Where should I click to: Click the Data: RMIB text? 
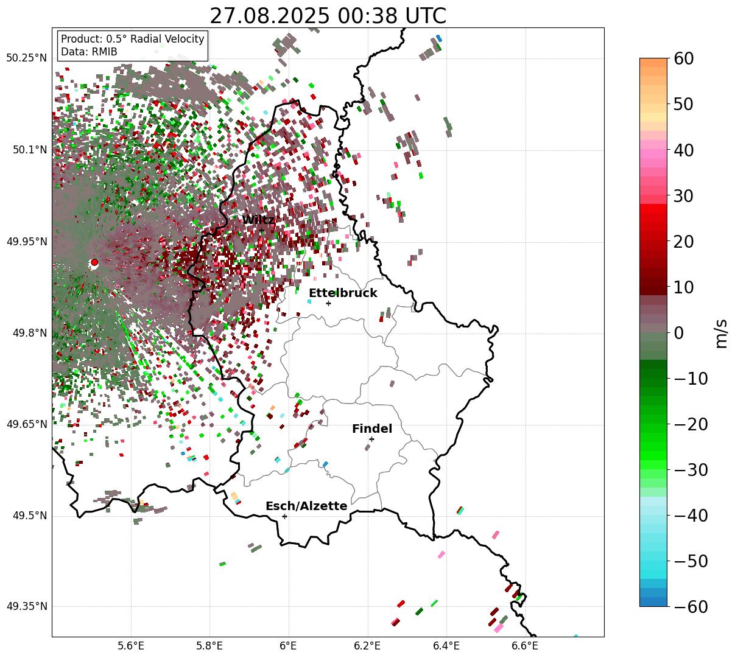pos(89,52)
